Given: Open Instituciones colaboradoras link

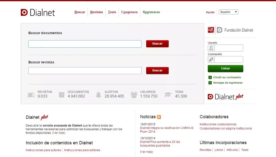Looking at the screenshot, I should pyautogui.click(x=218, y=124).
